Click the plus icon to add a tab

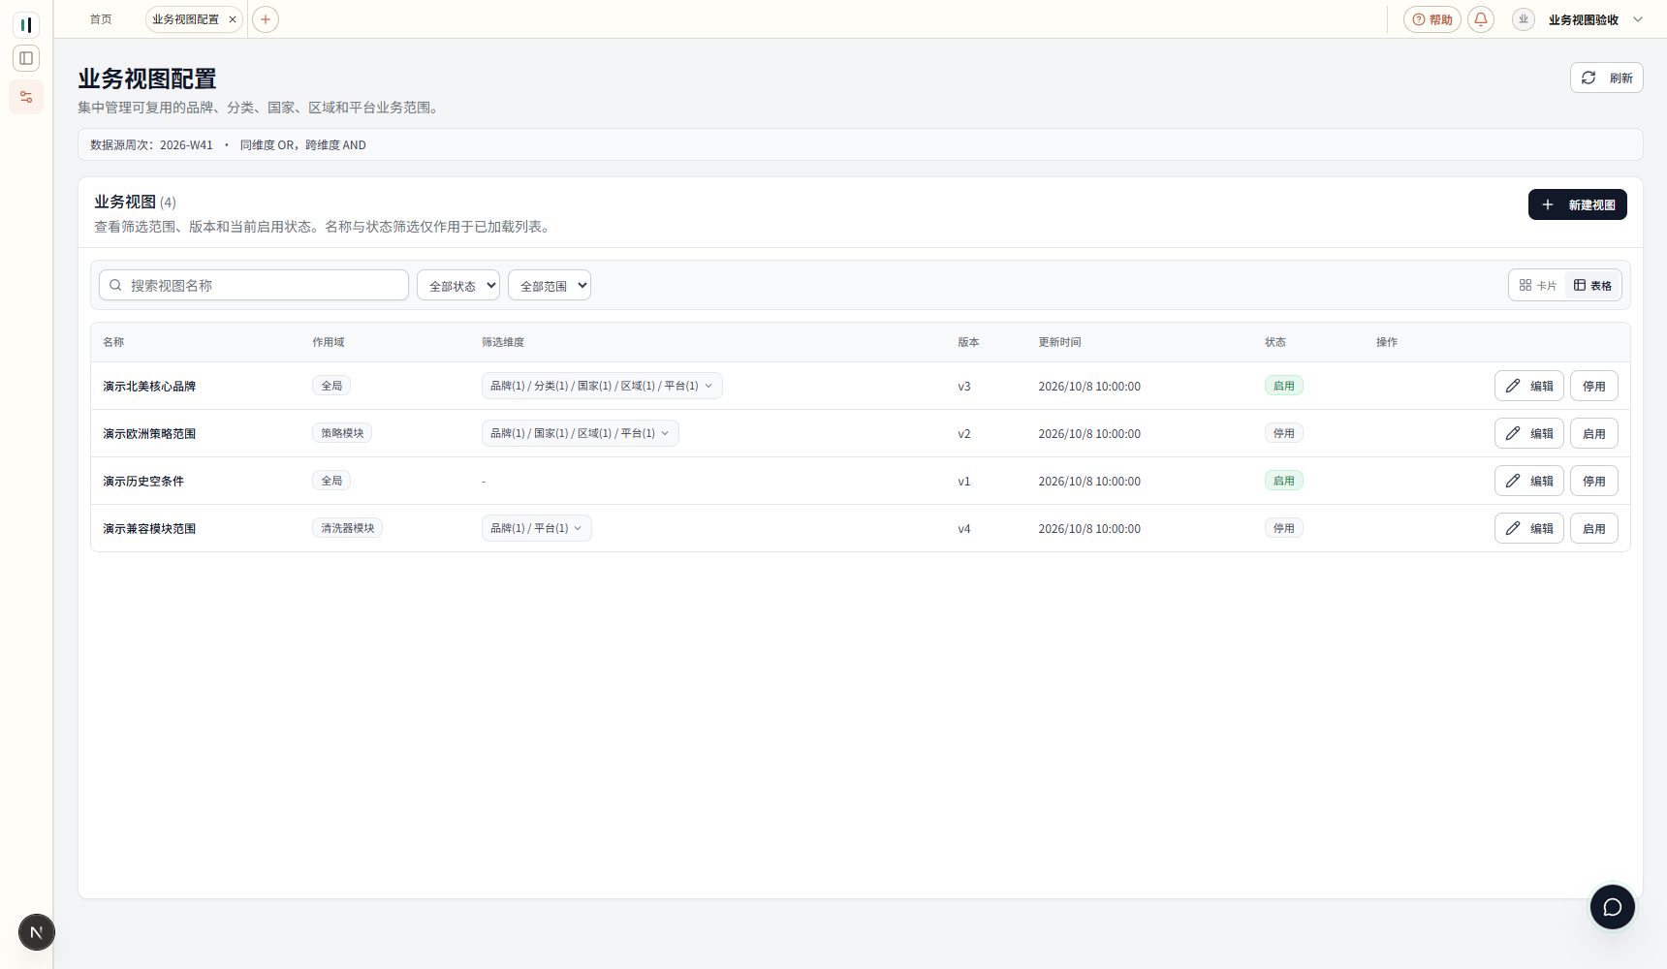pos(266,19)
